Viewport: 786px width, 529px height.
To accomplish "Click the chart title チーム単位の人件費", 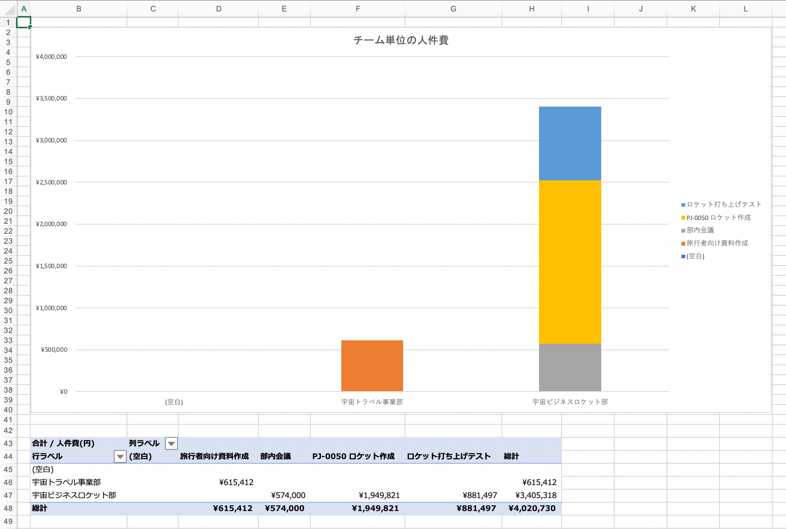I will click(x=400, y=40).
